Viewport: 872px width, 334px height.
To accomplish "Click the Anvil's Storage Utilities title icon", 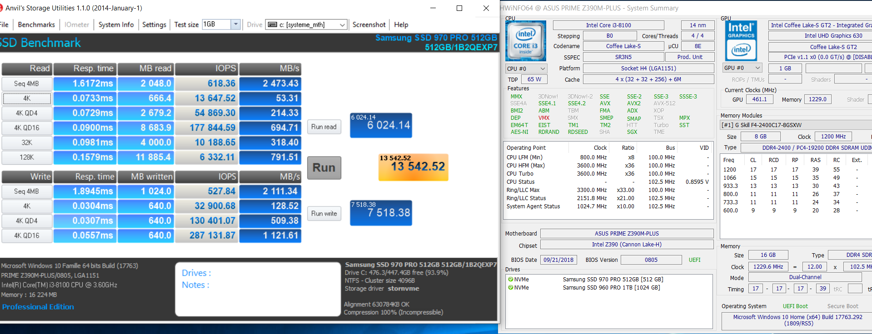I will point(1,8).
